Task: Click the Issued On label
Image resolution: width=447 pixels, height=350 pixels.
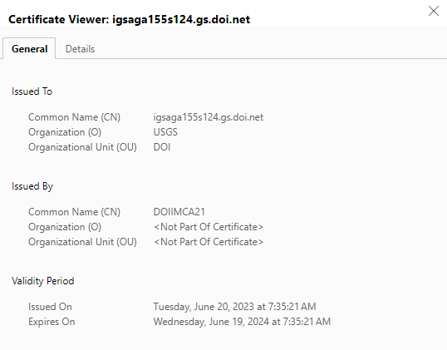Action: (x=50, y=307)
